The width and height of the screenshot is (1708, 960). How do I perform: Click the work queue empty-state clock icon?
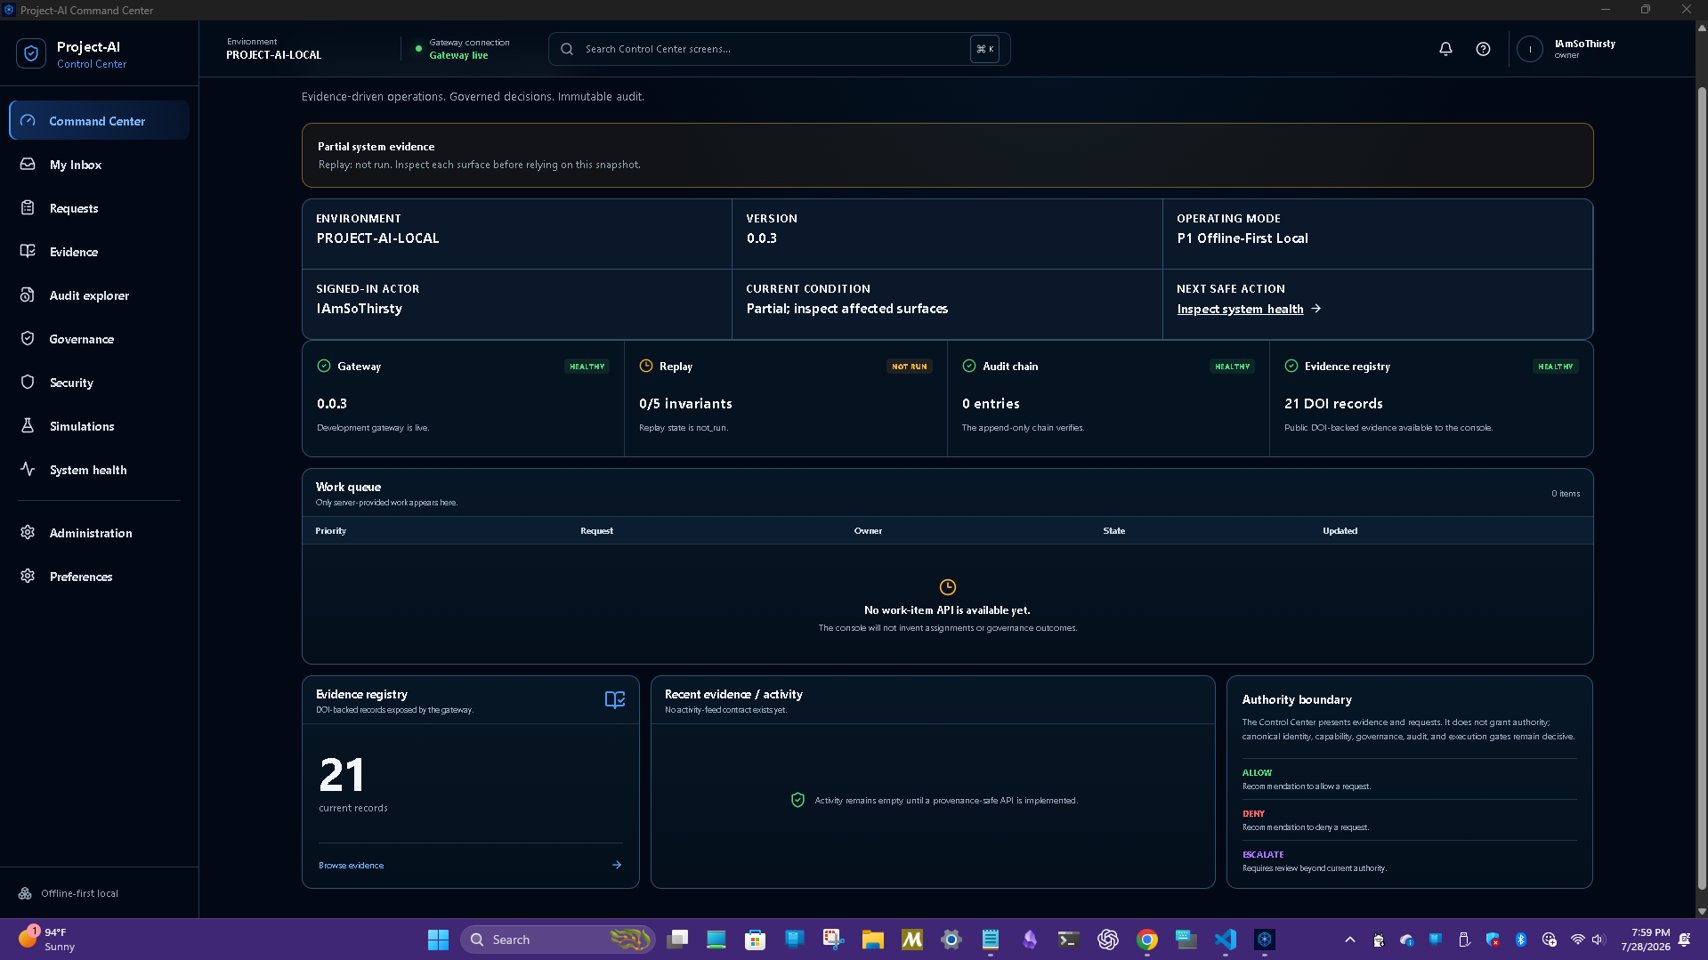tap(948, 587)
